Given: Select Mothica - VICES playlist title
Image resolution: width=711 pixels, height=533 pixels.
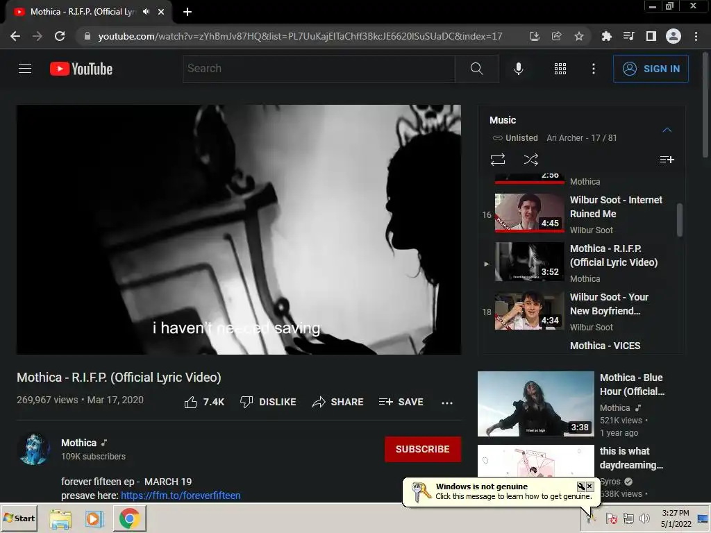Looking at the screenshot, I should tap(605, 346).
